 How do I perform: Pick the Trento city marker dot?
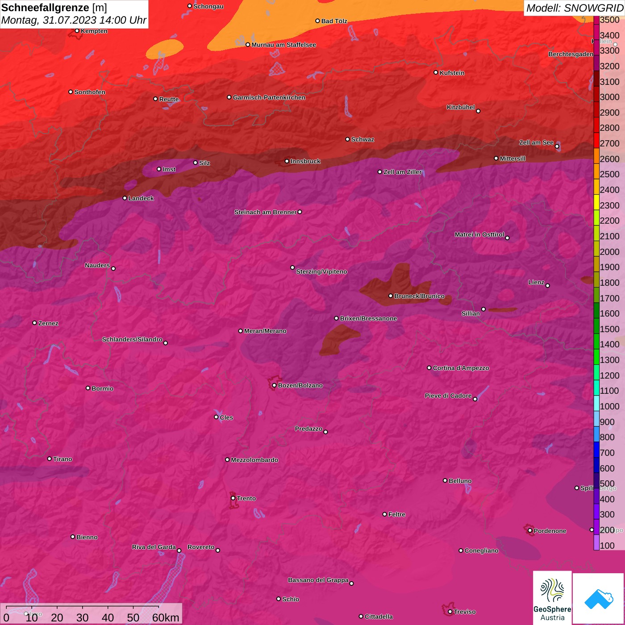click(x=233, y=498)
